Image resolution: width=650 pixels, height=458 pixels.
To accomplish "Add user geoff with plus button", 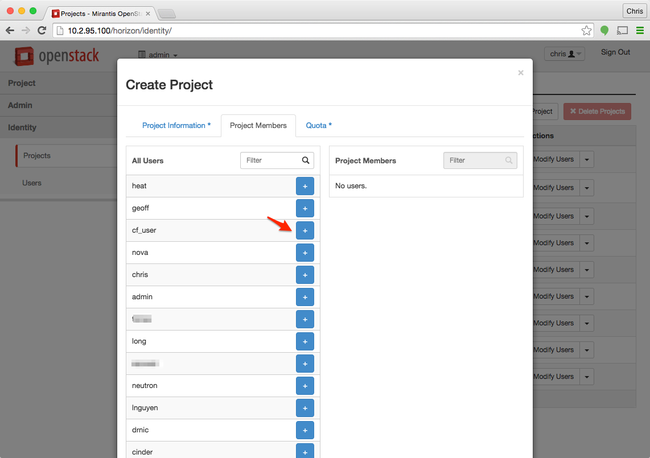I will point(305,208).
